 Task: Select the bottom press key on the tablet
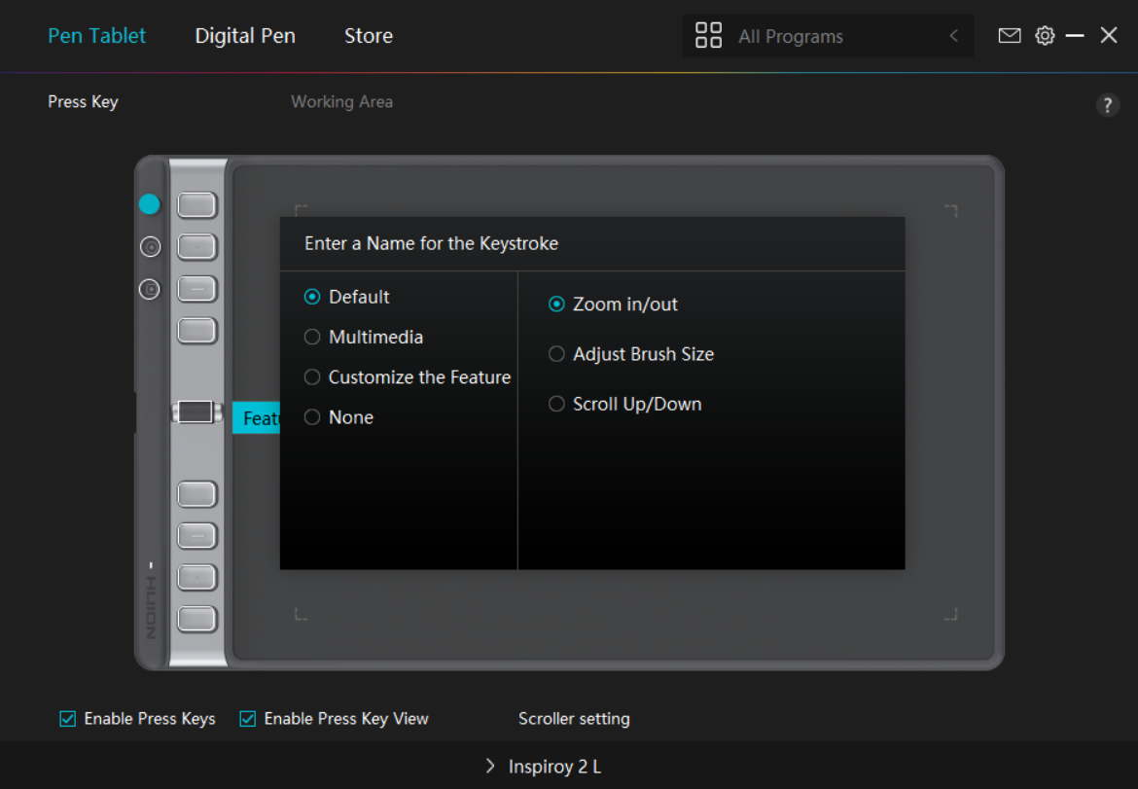[196, 618]
